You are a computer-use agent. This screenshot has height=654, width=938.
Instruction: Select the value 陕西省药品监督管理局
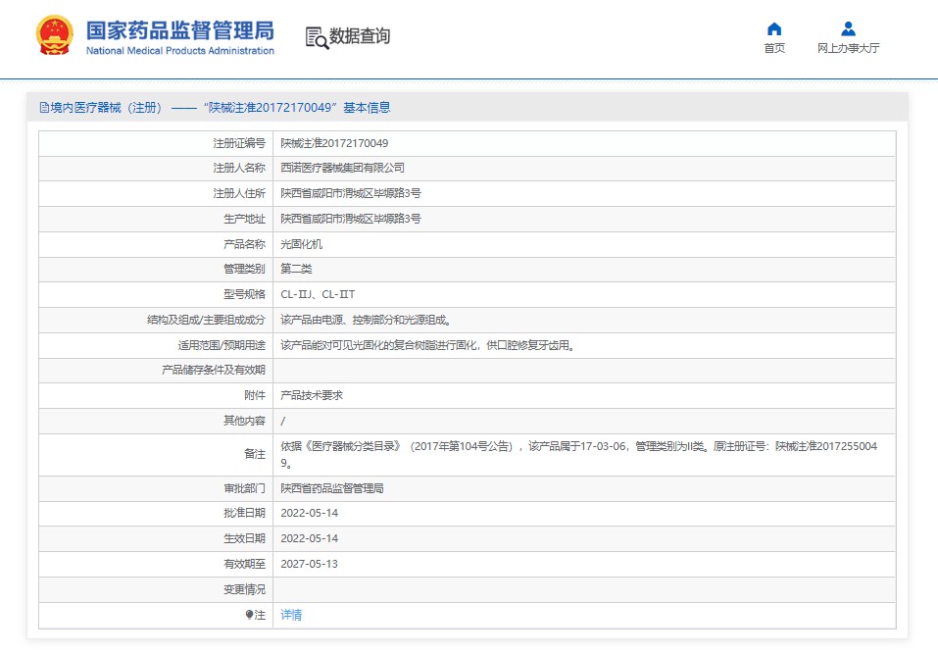tap(332, 488)
